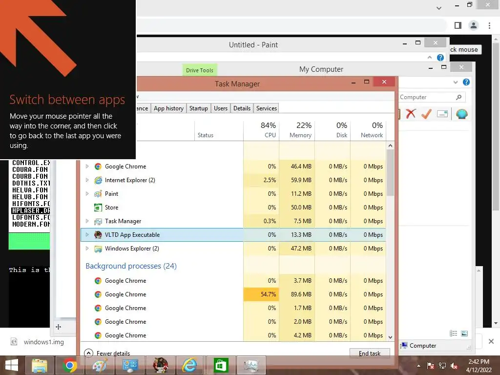Click Chrome side panel icon

tap(458, 25)
